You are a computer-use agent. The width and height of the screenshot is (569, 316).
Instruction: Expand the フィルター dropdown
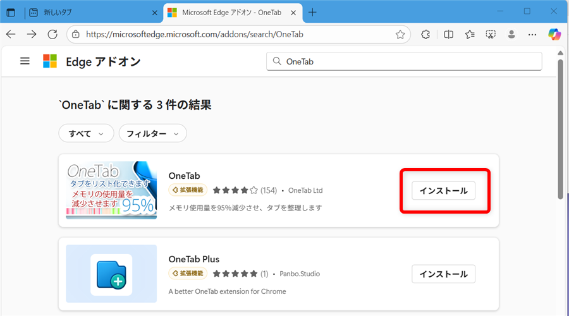(153, 133)
